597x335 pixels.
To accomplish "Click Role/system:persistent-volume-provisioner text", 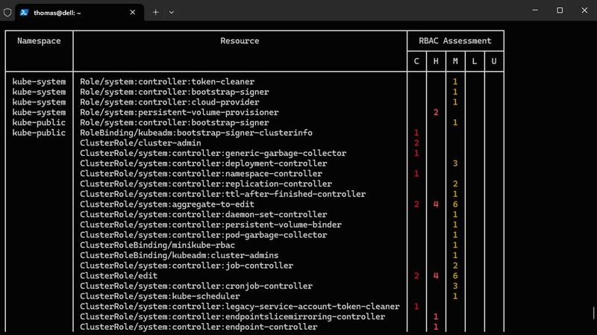I will (x=179, y=113).
